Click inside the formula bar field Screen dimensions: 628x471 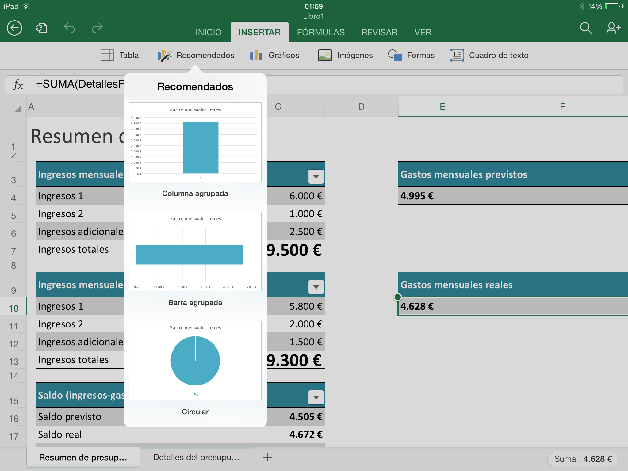pos(429,84)
